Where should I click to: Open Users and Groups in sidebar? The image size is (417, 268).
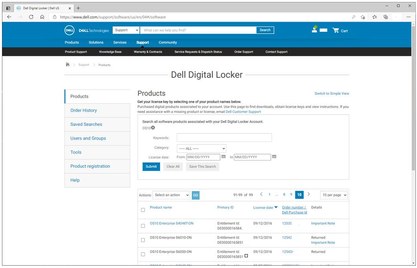(97, 138)
